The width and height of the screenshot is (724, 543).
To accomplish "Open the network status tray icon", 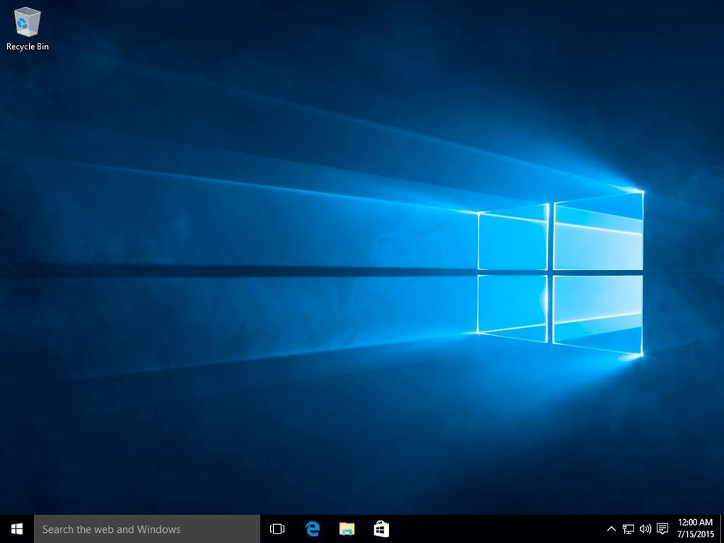I will [628, 529].
